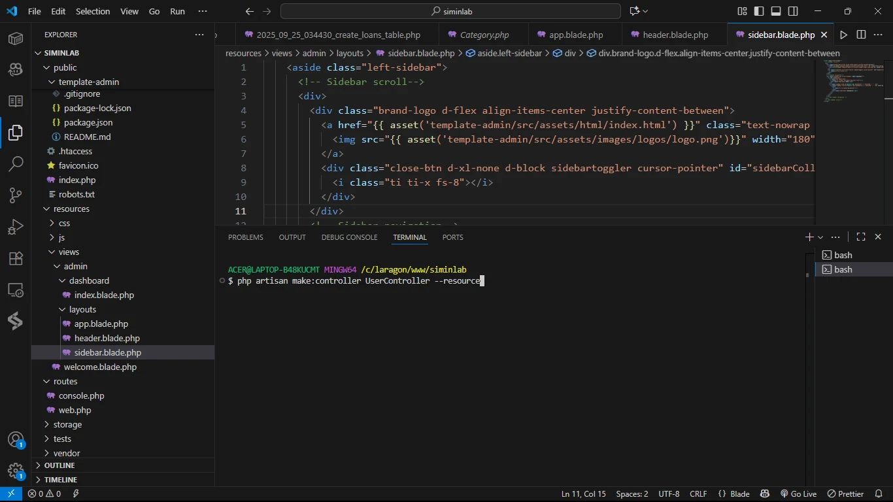The width and height of the screenshot is (893, 502).
Task: Open the new terminal launch profile dropdown
Action: pyautogui.click(x=821, y=237)
